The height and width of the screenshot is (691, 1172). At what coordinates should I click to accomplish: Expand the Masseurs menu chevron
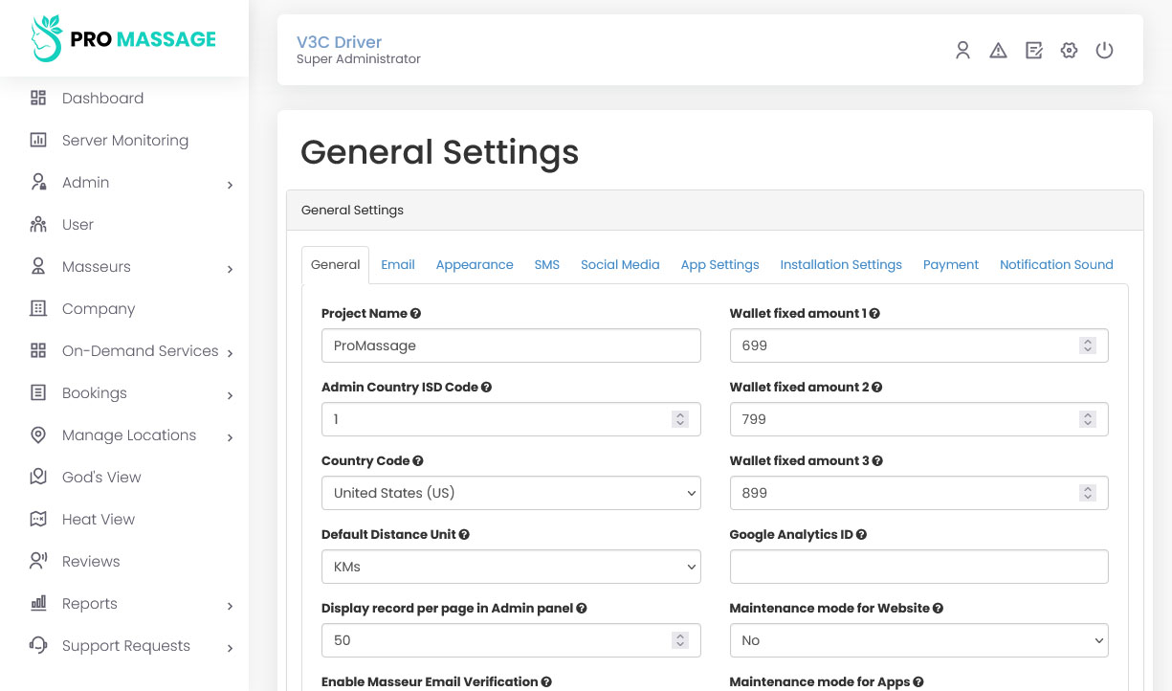(x=230, y=269)
